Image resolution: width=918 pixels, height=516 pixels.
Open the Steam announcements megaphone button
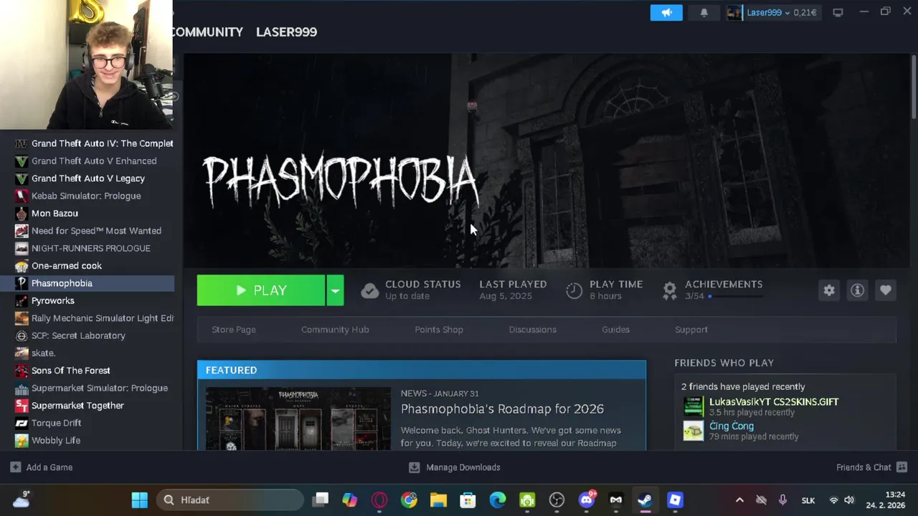(666, 12)
